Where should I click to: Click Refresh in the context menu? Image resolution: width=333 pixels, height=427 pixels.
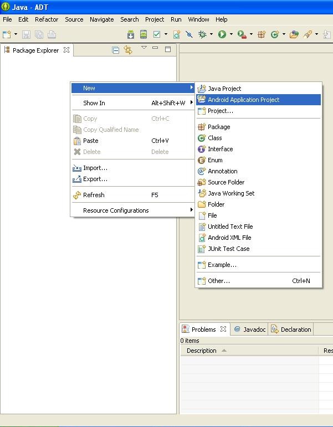point(133,195)
